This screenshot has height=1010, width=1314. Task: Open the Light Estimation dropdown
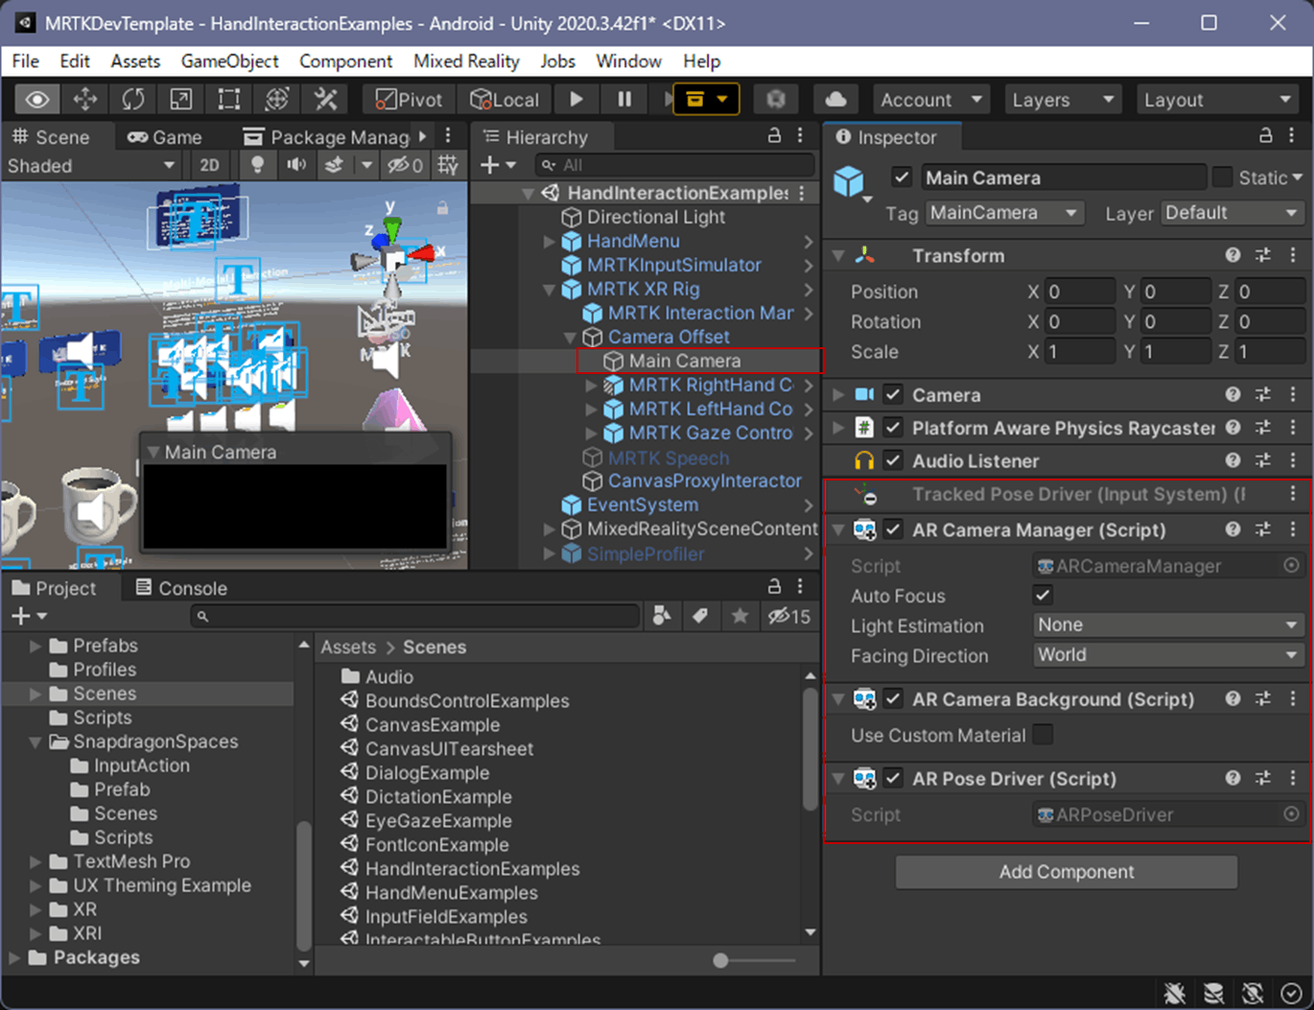[x=1168, y=625]
